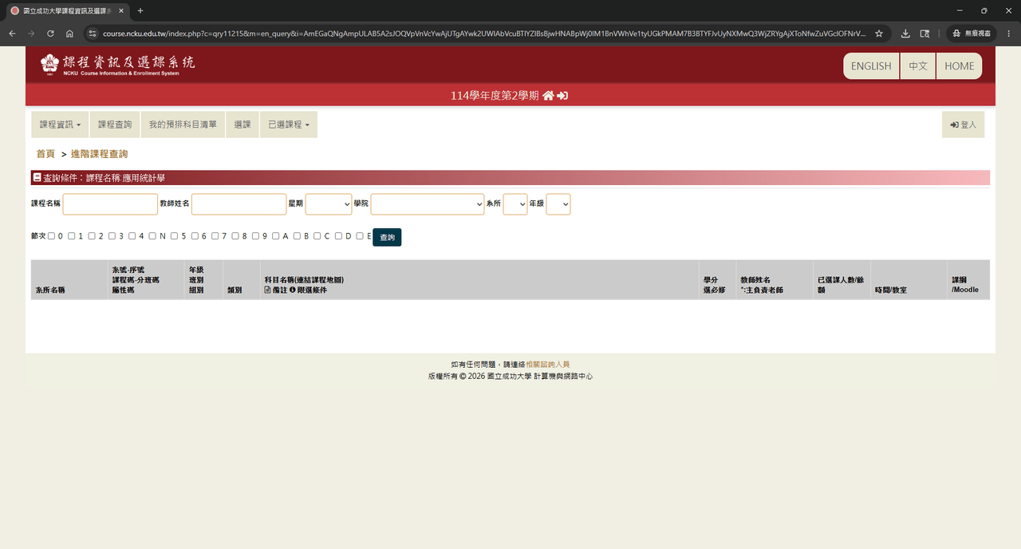Screen dimensions: 1021x549
Task: Open the browser downloads icon
Action: point(905,34)
